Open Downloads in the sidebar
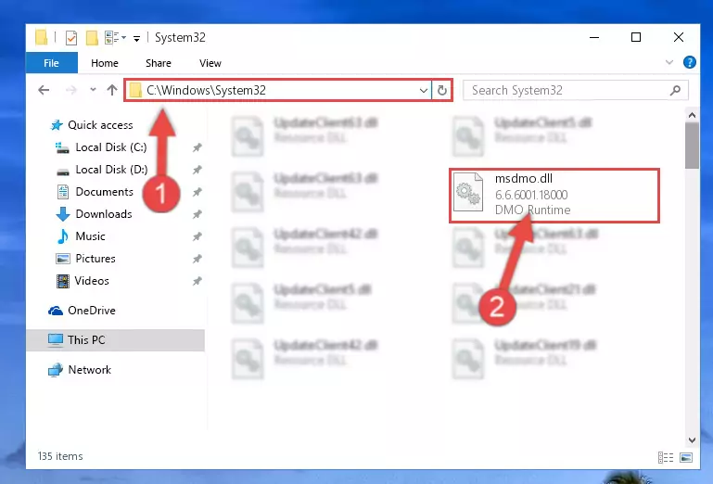This screenshot has height=484, width=713. pos(95,214)
